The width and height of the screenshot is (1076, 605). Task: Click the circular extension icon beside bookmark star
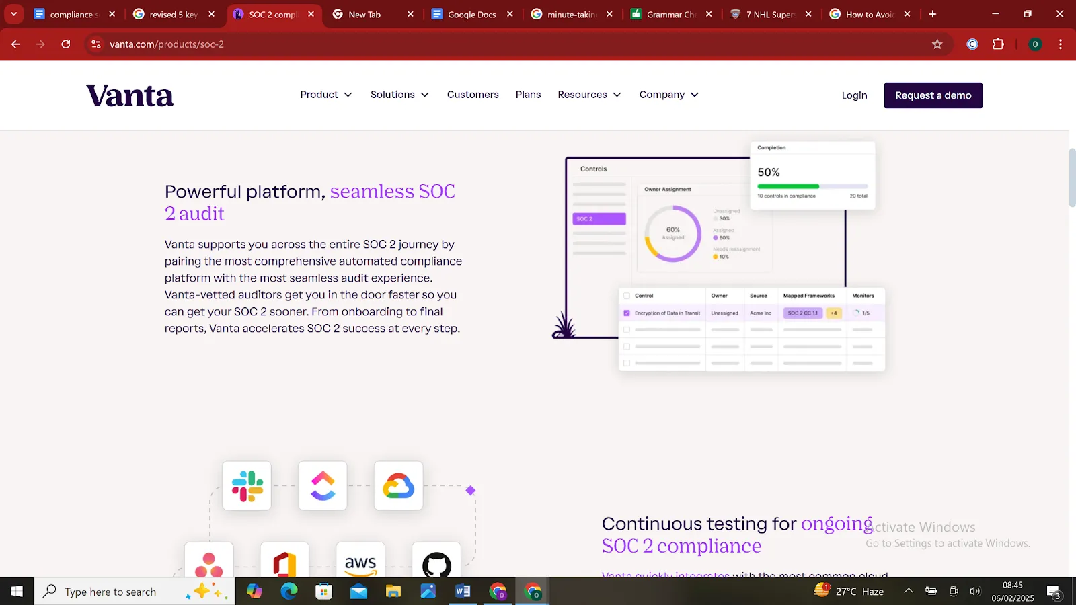point(972,44)
